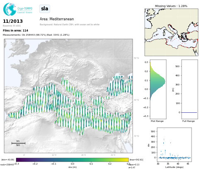The image size is (204, 170).
Task: Click the min=-43.09 colorbar label
Action: [x=8, y=160]
